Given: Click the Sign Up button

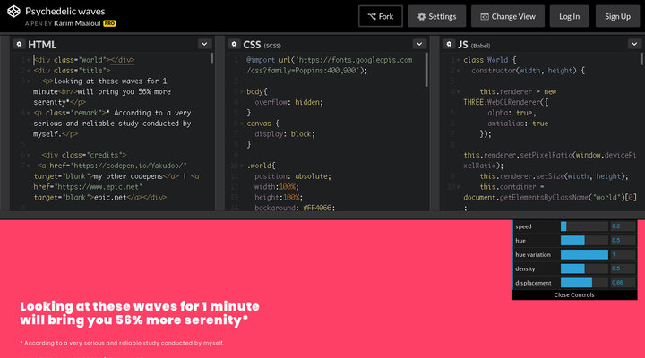Looking at the screenshot, I should [x=618, y=16].
